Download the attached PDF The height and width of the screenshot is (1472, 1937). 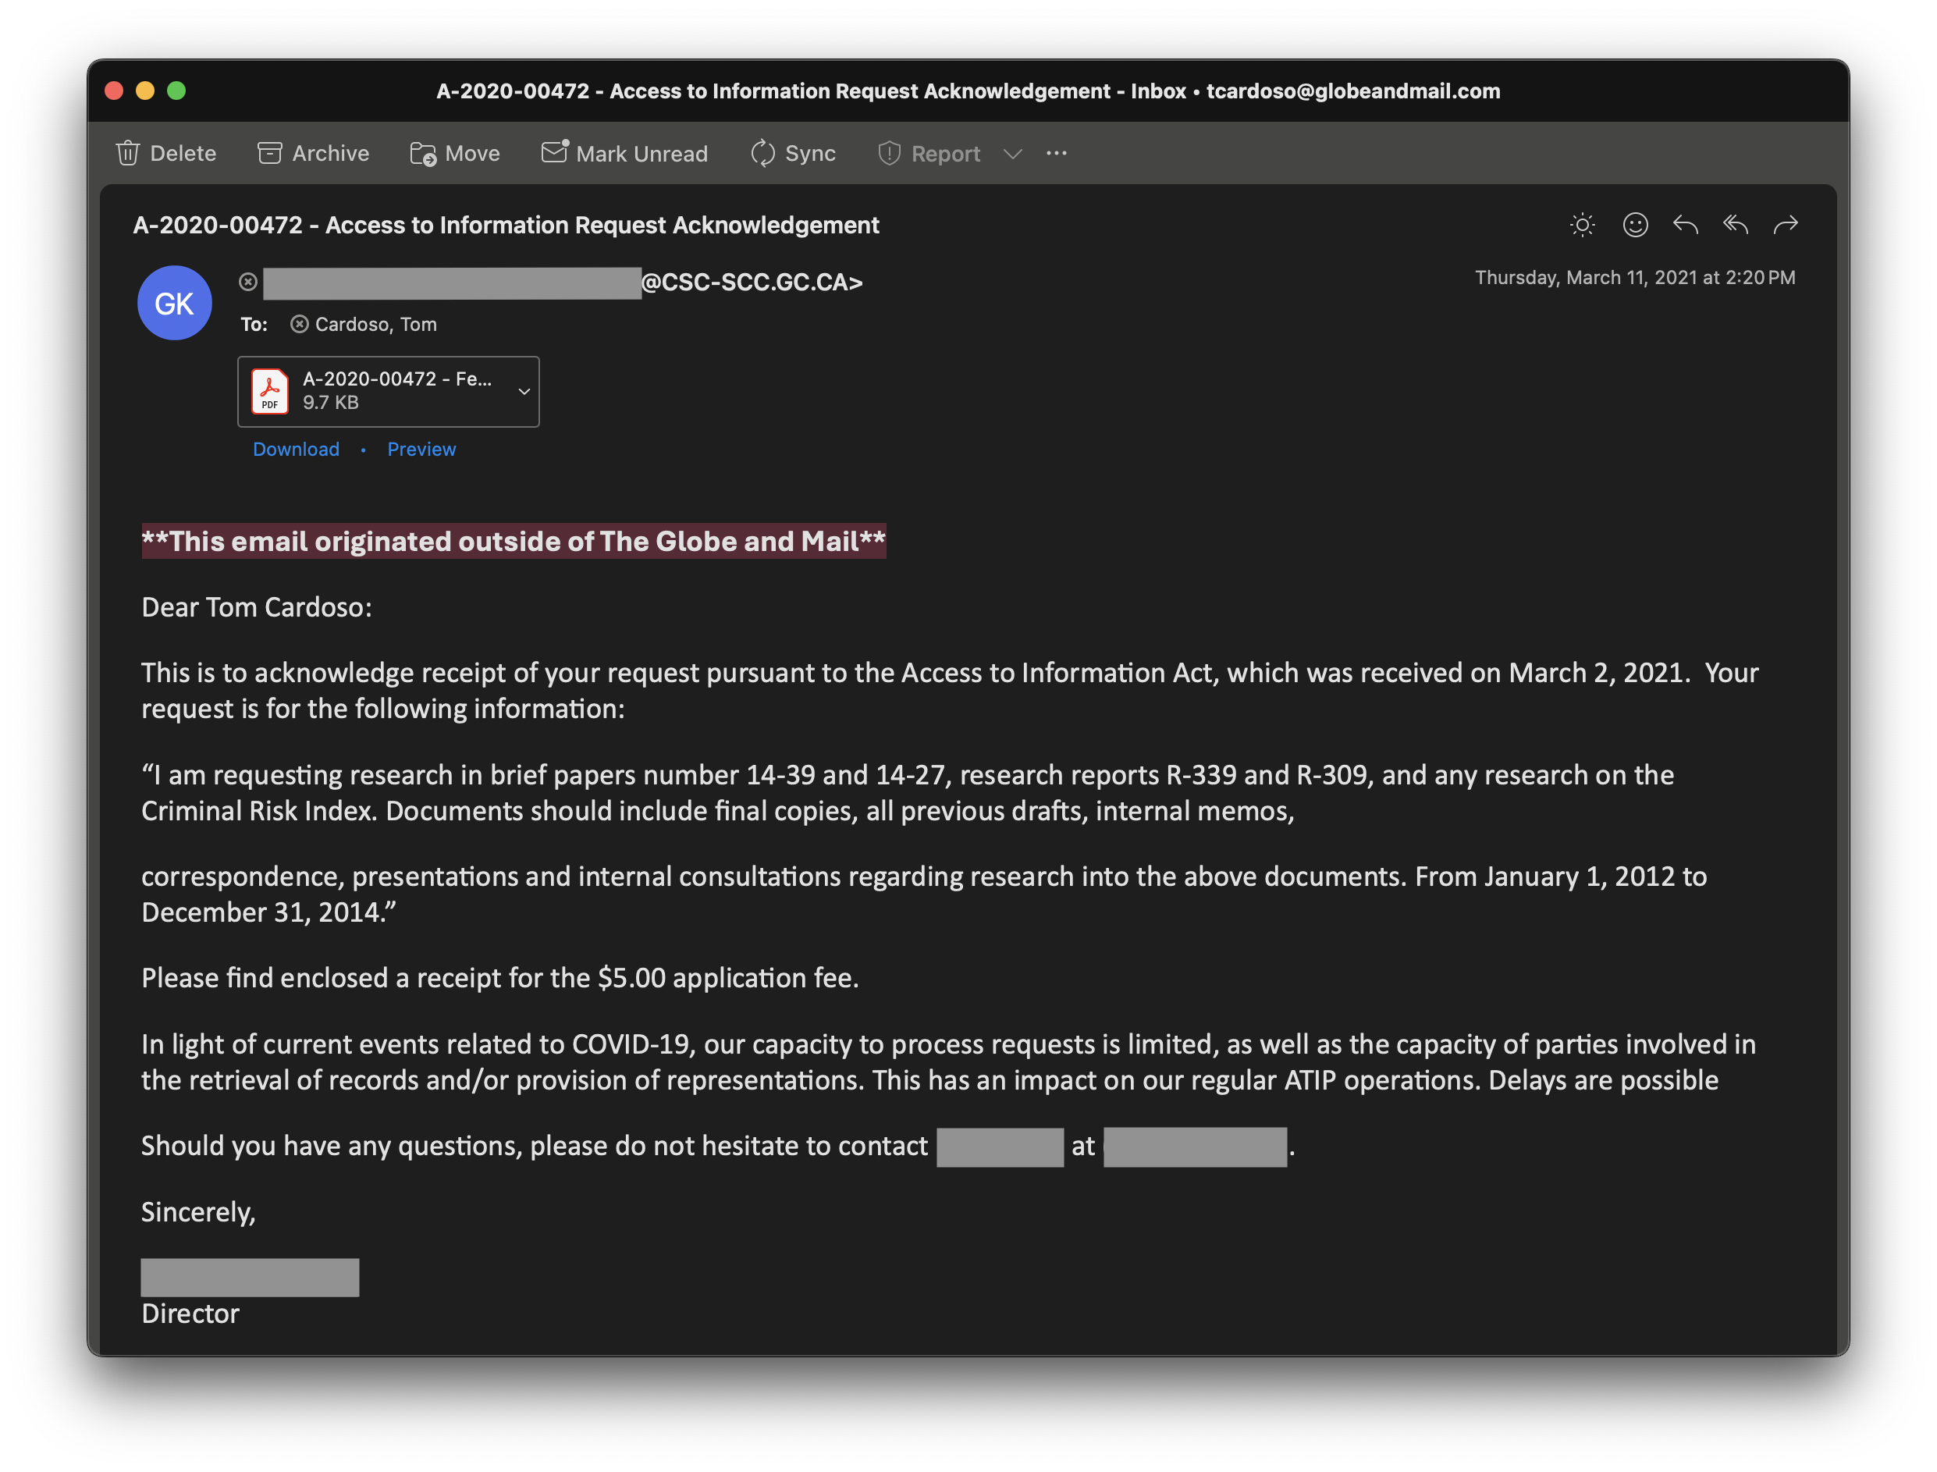click(x=296, y=449)
